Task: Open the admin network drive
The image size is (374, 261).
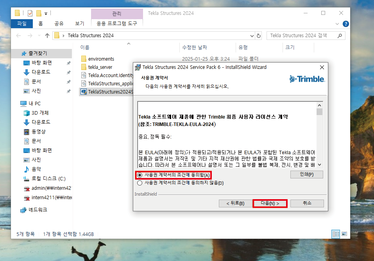Action: click(51, 188)
